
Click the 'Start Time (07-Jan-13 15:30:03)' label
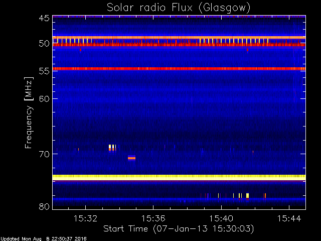click(179, 228)
